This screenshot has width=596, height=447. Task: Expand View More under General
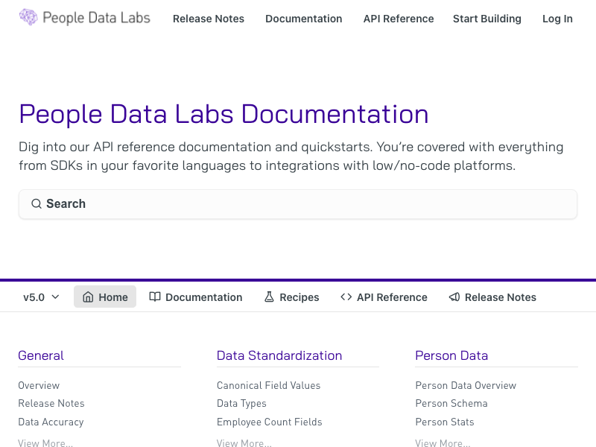click(x=45, y=443)
